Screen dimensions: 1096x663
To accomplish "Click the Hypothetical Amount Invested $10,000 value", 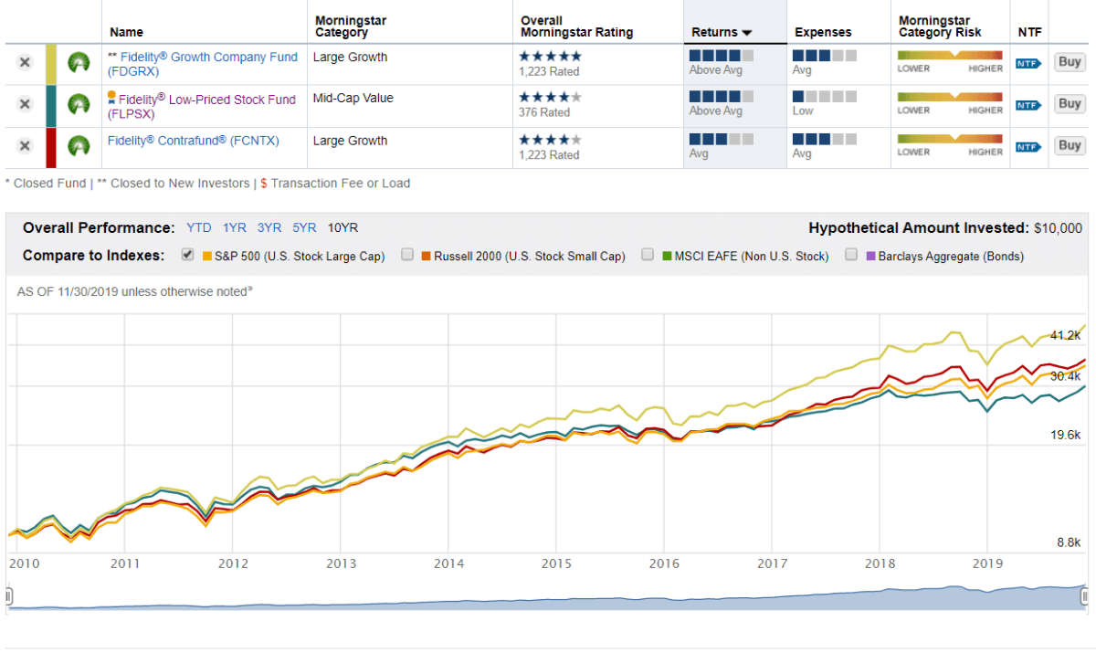I will pyautogui.click(x=1058, y=228).
